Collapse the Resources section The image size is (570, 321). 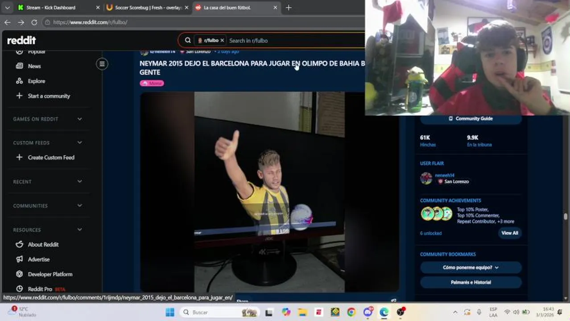(79, 230)
